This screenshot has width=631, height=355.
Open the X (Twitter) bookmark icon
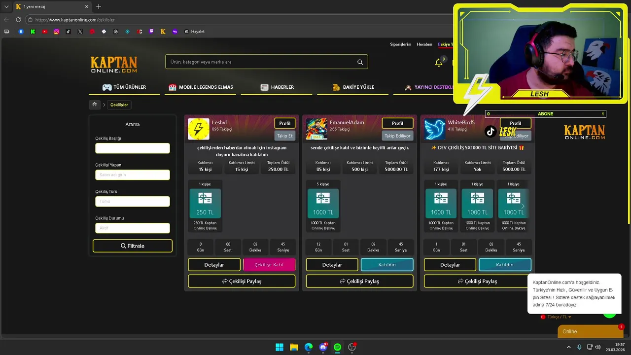80,32
